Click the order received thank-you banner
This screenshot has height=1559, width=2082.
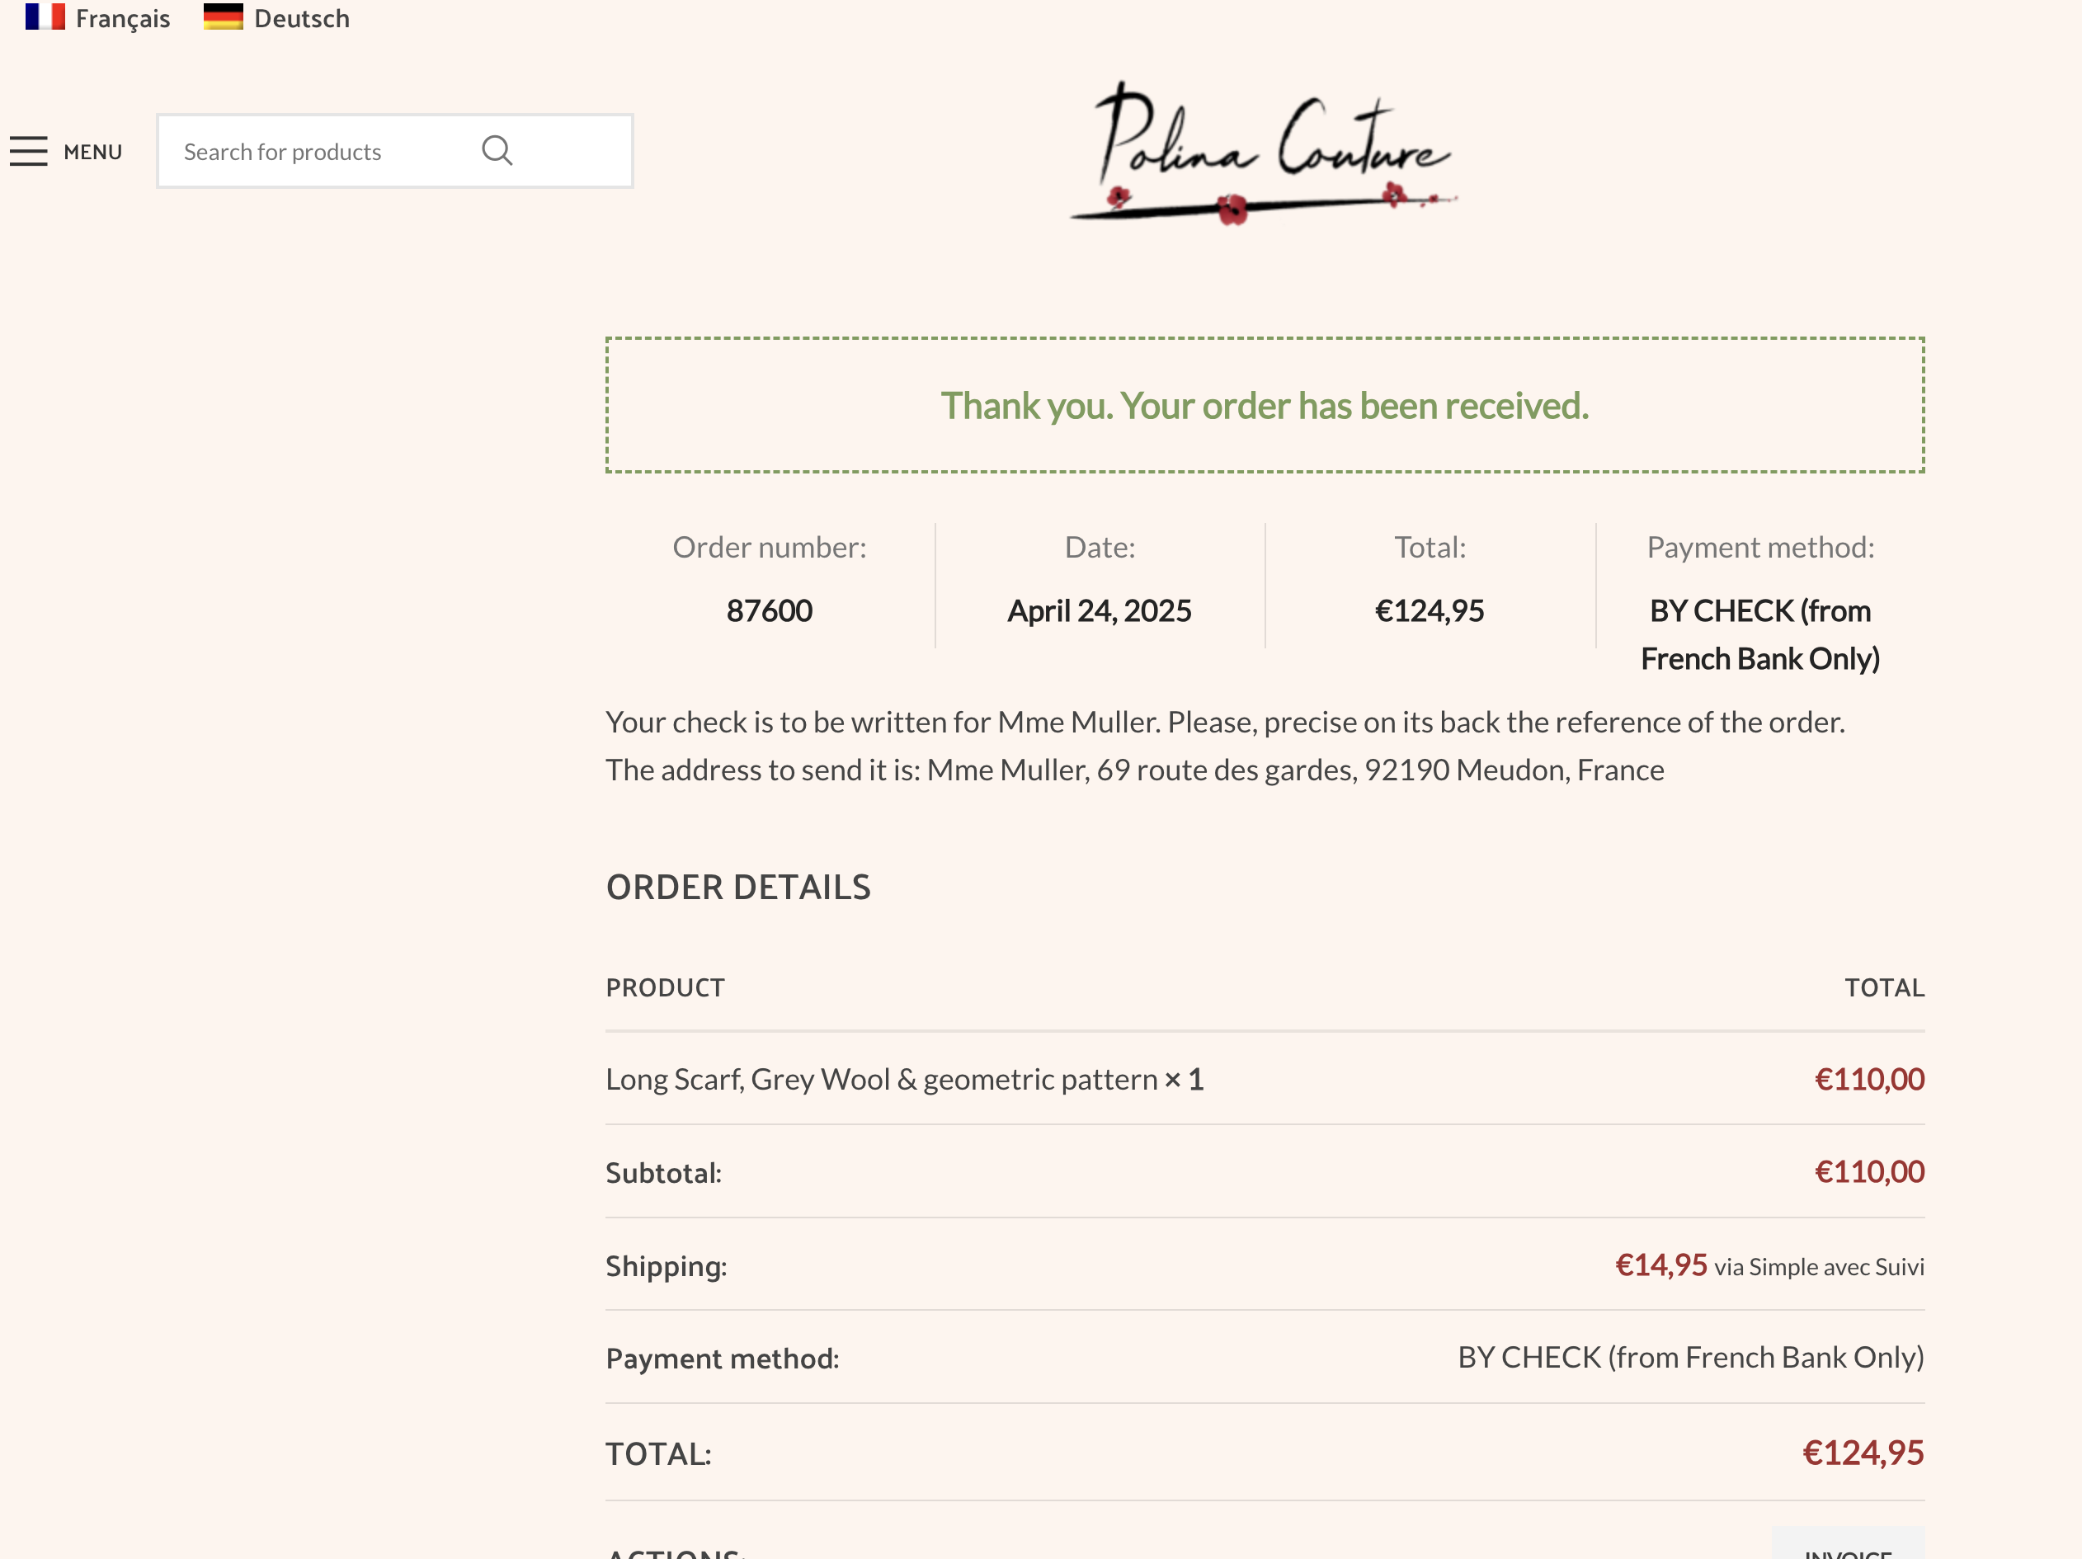click(1265, 405)
